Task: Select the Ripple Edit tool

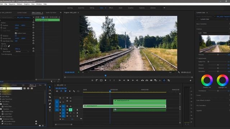Action: [x=50, y=94]
